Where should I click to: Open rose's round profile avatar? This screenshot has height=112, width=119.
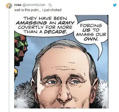9,6
